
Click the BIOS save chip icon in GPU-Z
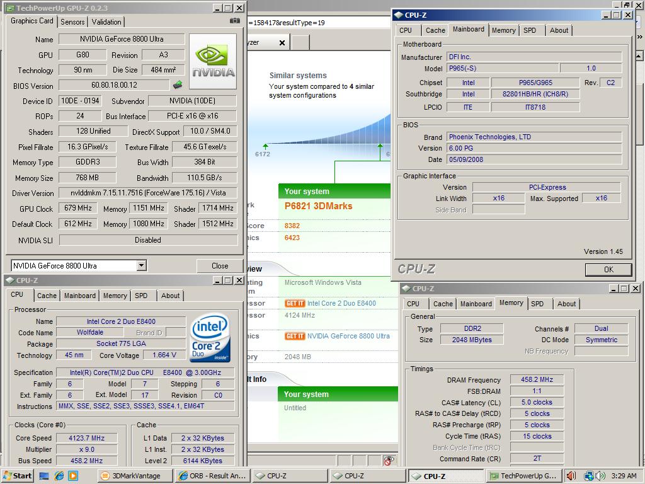coord(177,85)
